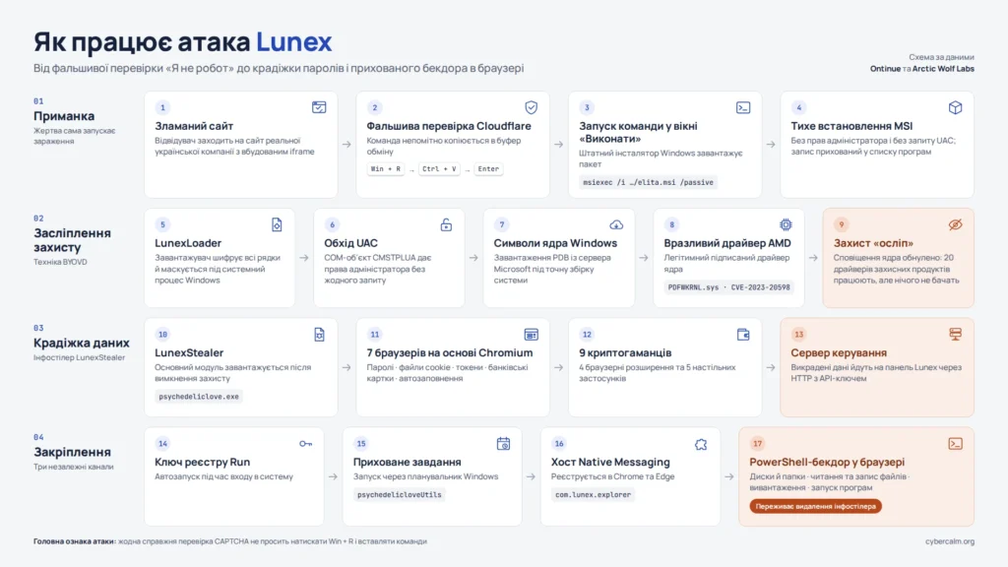Click the psychedeliclove.exe filename chip
1008x567 pixels.
click(x=199, y=397)
